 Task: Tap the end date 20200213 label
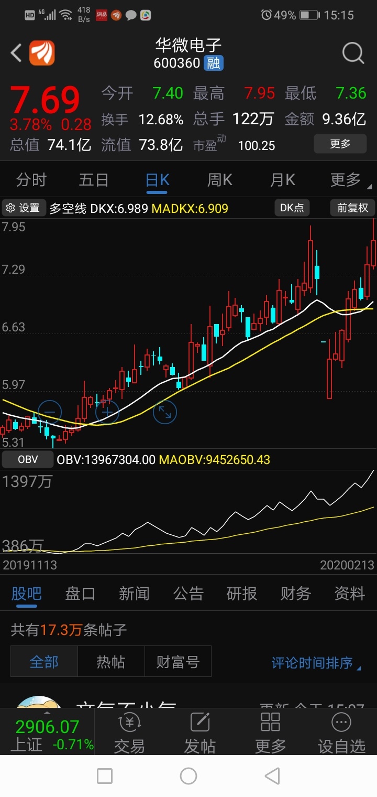pos(347,565)
